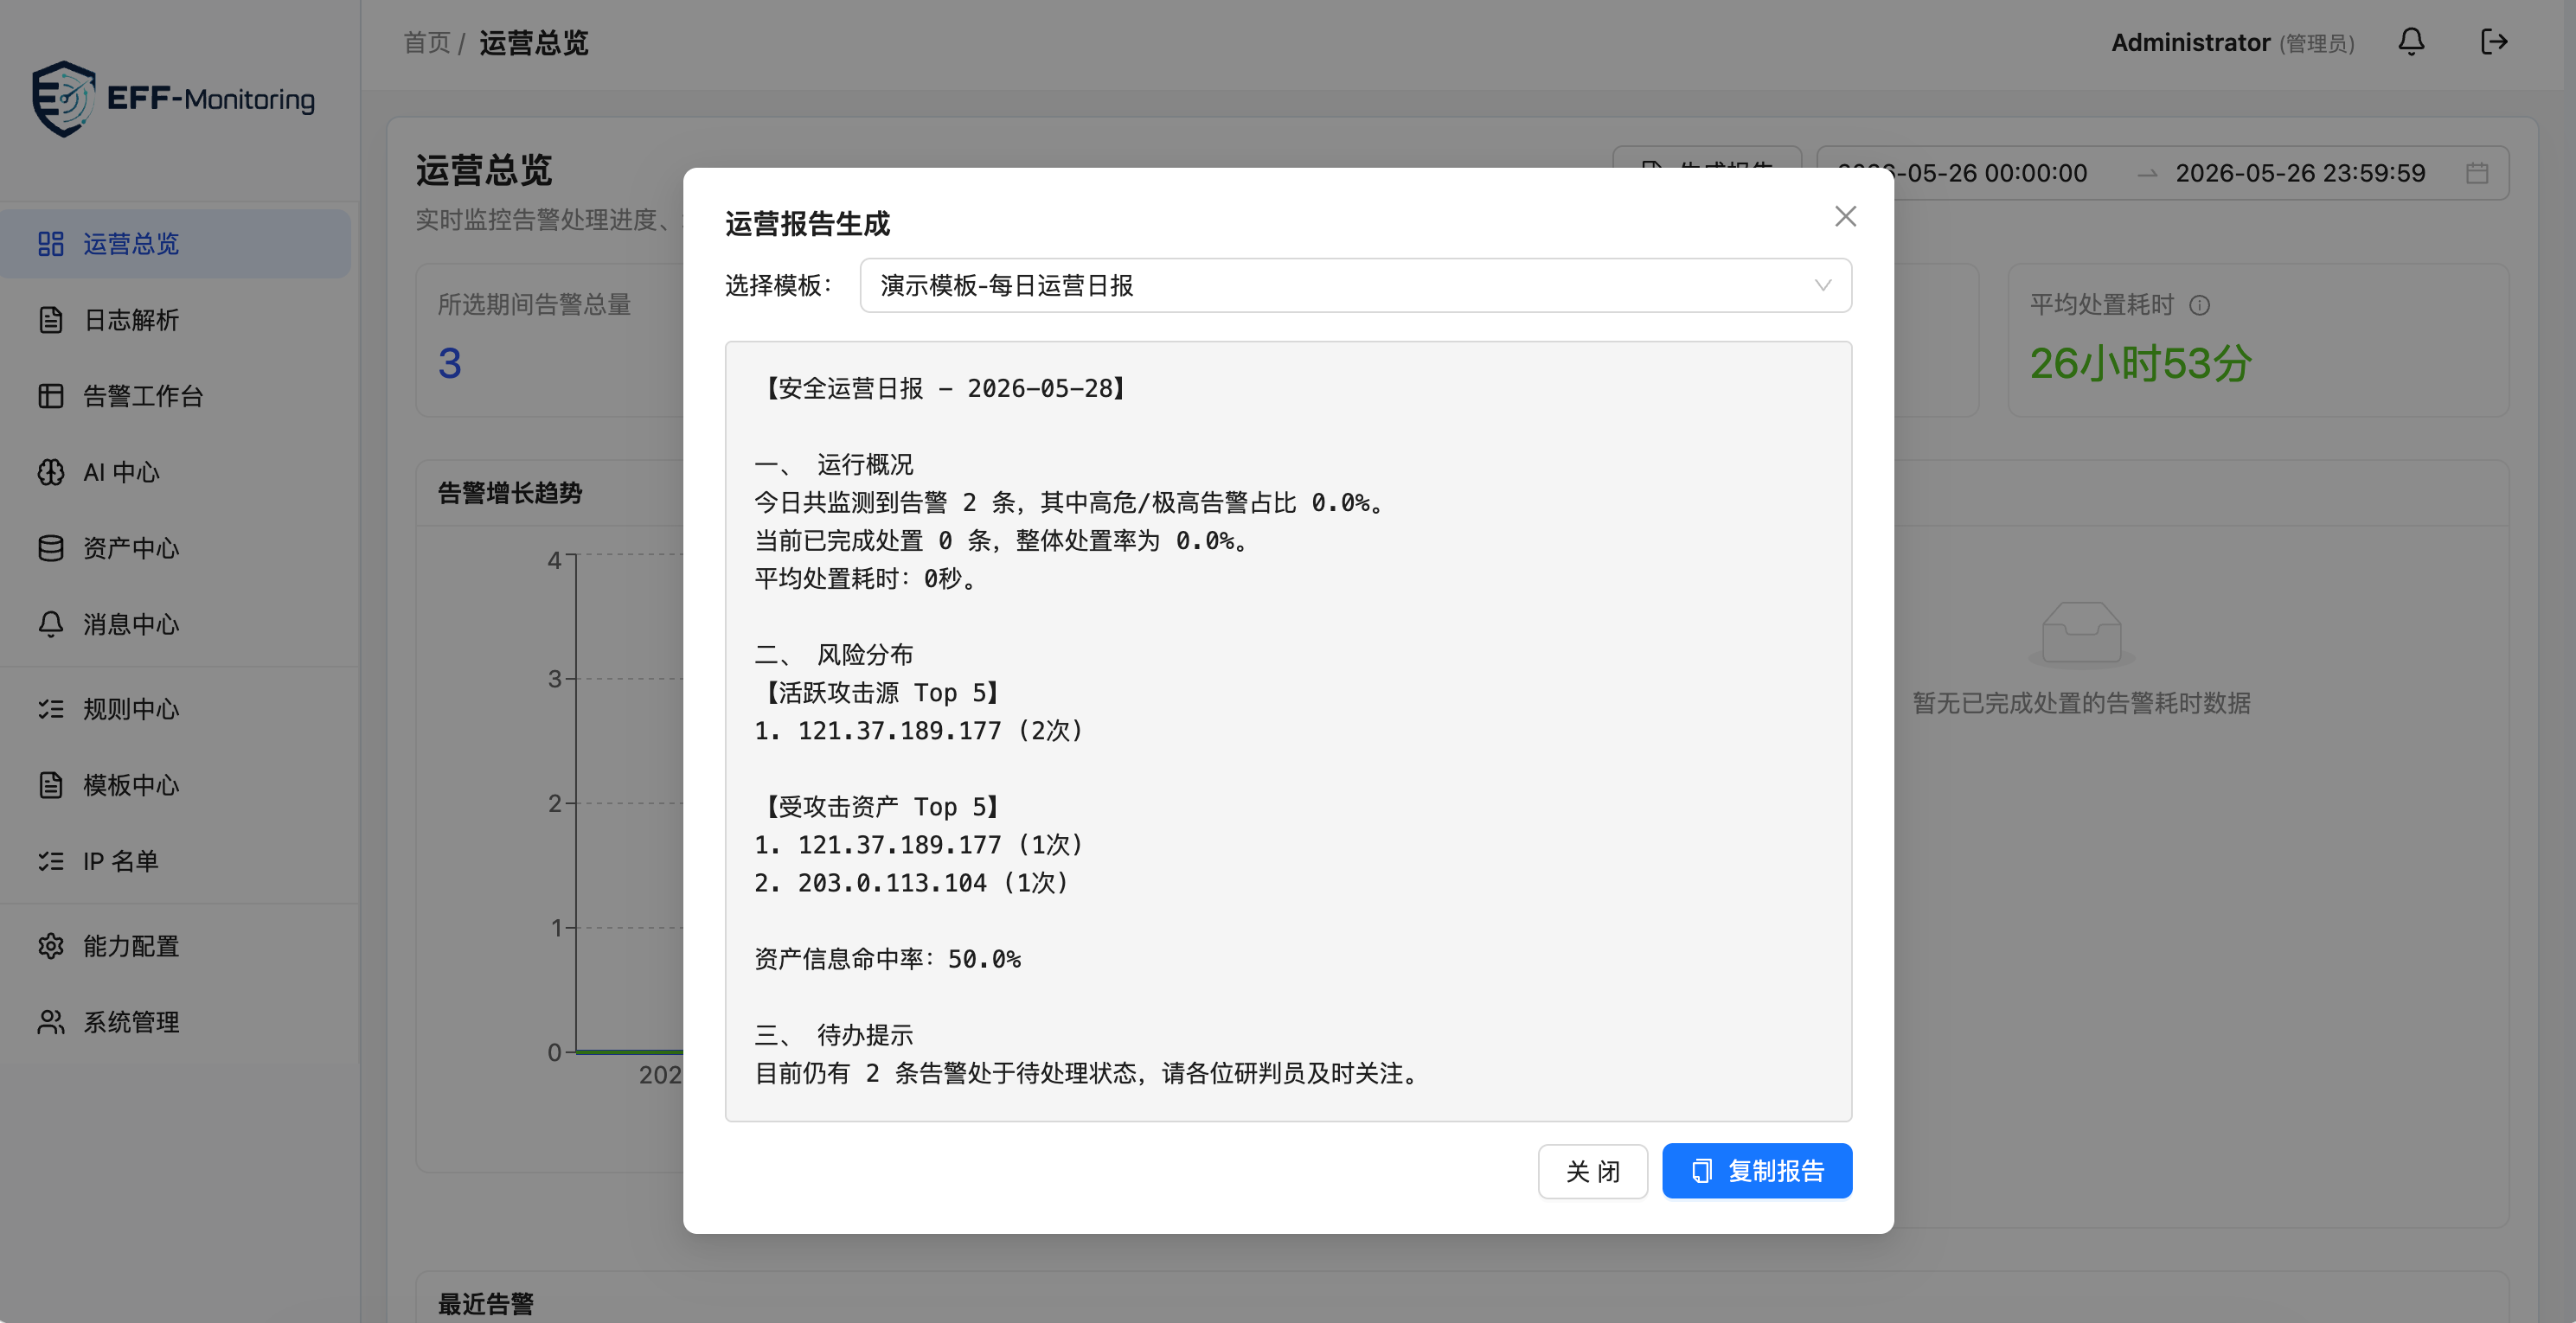Open 消息中心 in the sidebar
2576x1323 pixels.
175,624
